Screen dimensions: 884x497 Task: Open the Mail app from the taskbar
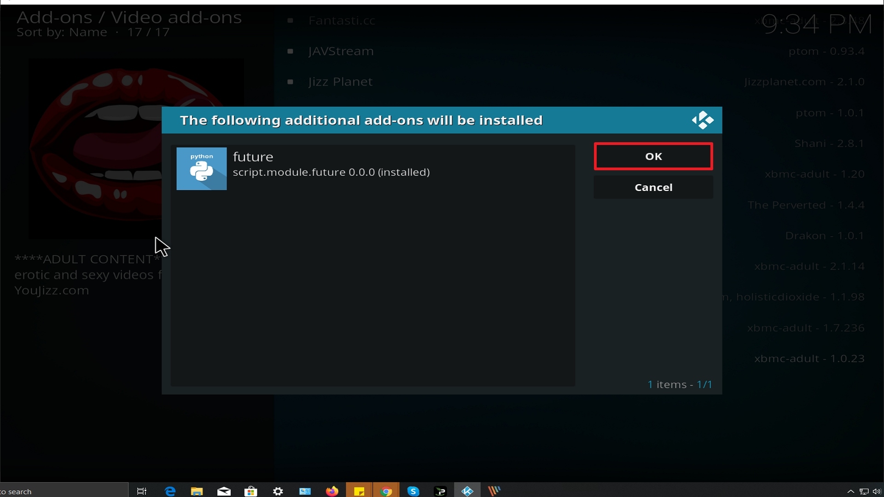[224, 491]
